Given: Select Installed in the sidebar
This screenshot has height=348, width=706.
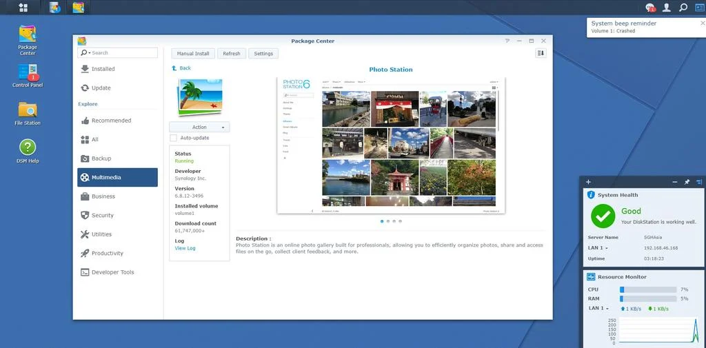Looking at the screenshot, I should tap(117, 69).
